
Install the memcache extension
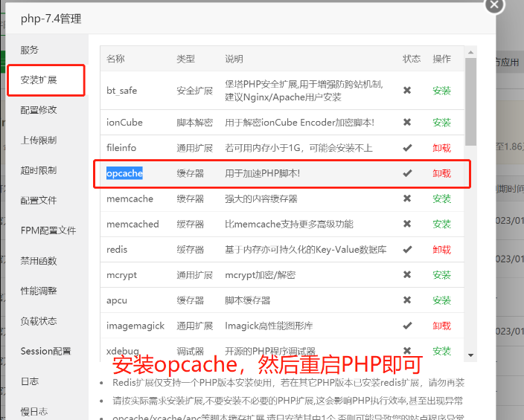click(442, 198)
